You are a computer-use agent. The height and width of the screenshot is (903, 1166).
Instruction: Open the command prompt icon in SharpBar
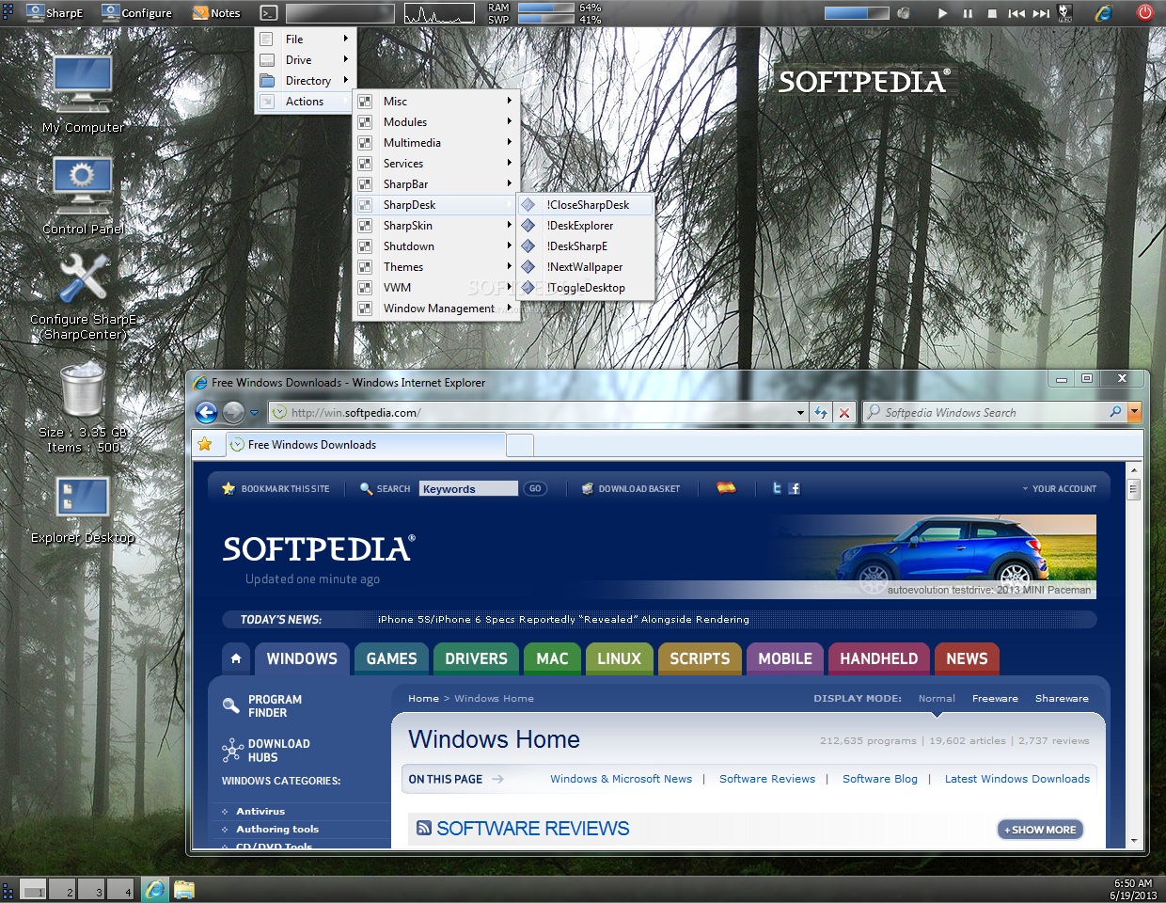pos(269,13)
